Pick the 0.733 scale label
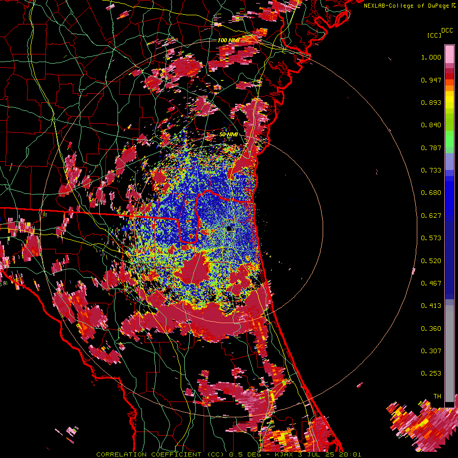This screenshot has height=458, width=458. coord(431,170)
